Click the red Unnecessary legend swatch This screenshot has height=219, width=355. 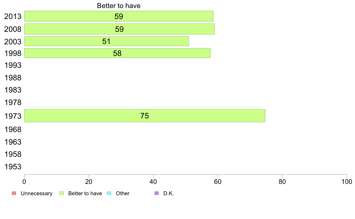tap(14, 193)
